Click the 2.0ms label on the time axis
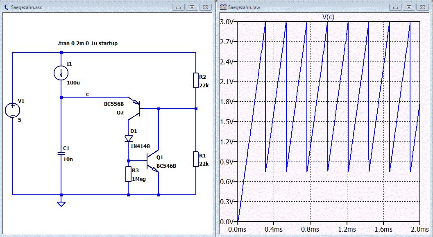Image resolution: width=433 pixels, height=237 pixels. [x=419, y=229]
